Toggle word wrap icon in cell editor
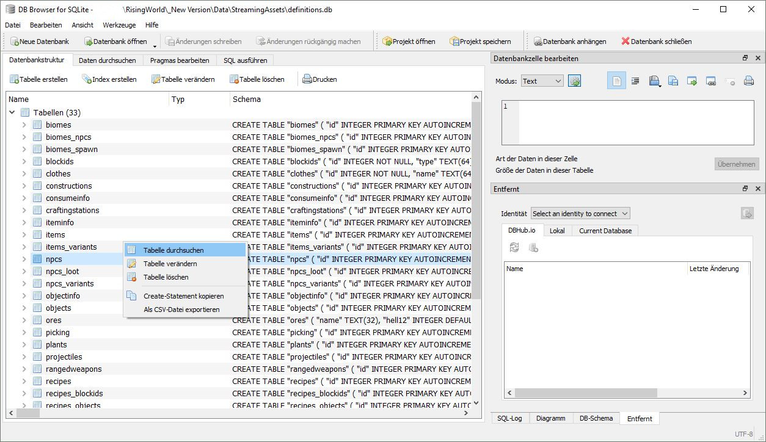 (635, 81)
